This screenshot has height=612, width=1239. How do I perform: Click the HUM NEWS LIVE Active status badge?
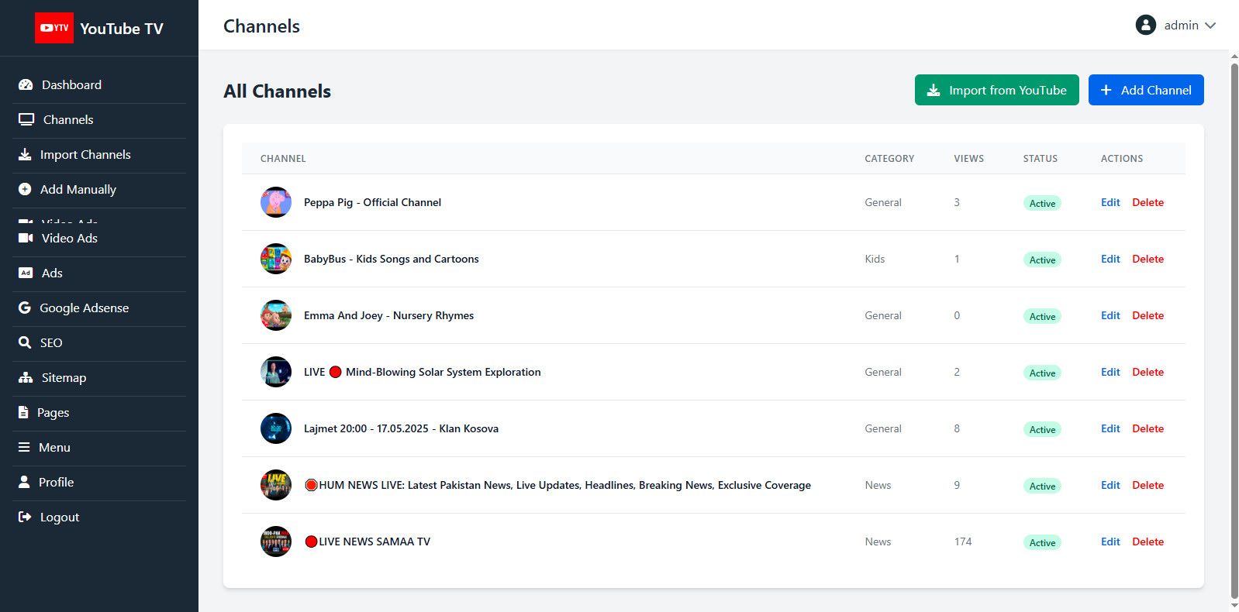tap(1042, 486)
